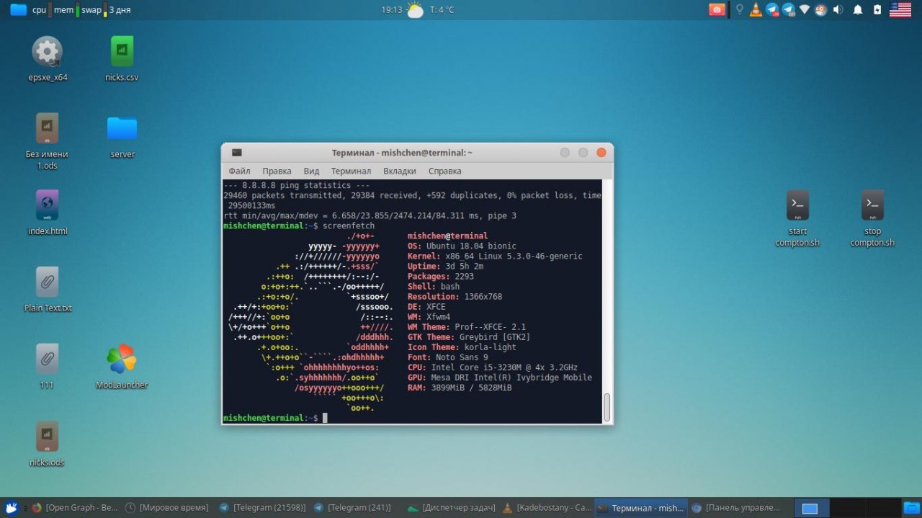Select the nicks.ods spreadsheet icon
The height and width of the screenshot is (518, 922).
click(47, 436)
